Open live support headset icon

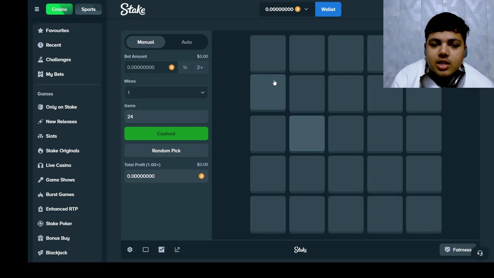[x=480, y=253]
